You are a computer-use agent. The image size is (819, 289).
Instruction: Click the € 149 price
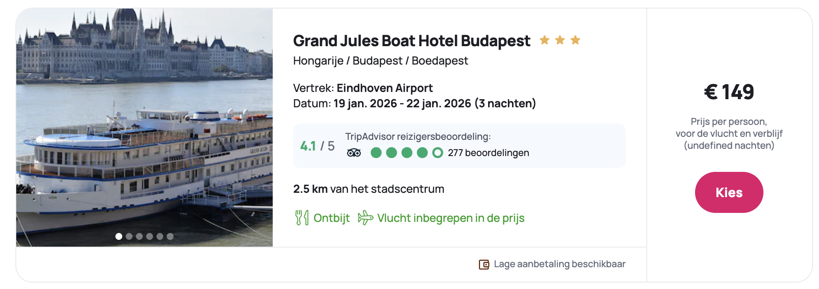click(729, 92)
